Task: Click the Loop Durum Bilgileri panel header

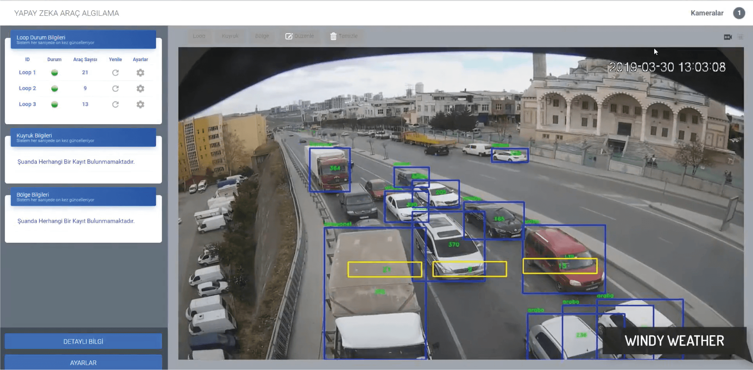Action: point(83,39)
